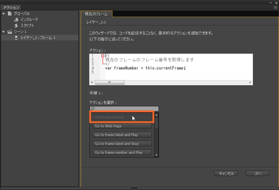Click the search magnifier icon

pos(92,109)
